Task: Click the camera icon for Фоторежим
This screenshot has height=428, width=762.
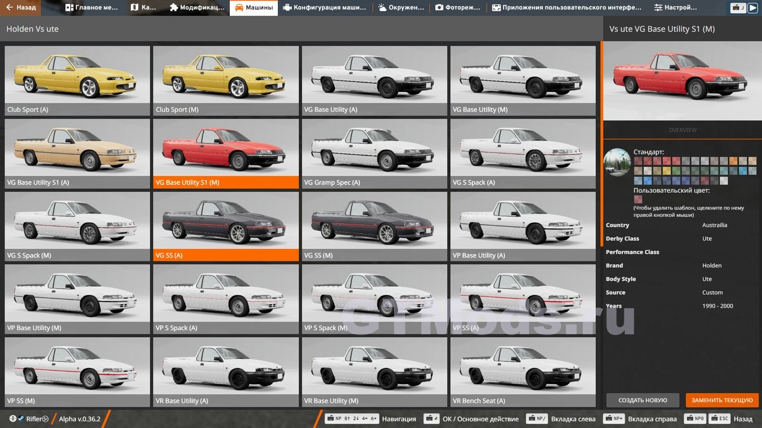Action: point(440,8)
